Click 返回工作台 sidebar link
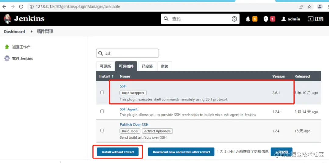The width and height of the screenshot is (329, 163). [21, 47]
